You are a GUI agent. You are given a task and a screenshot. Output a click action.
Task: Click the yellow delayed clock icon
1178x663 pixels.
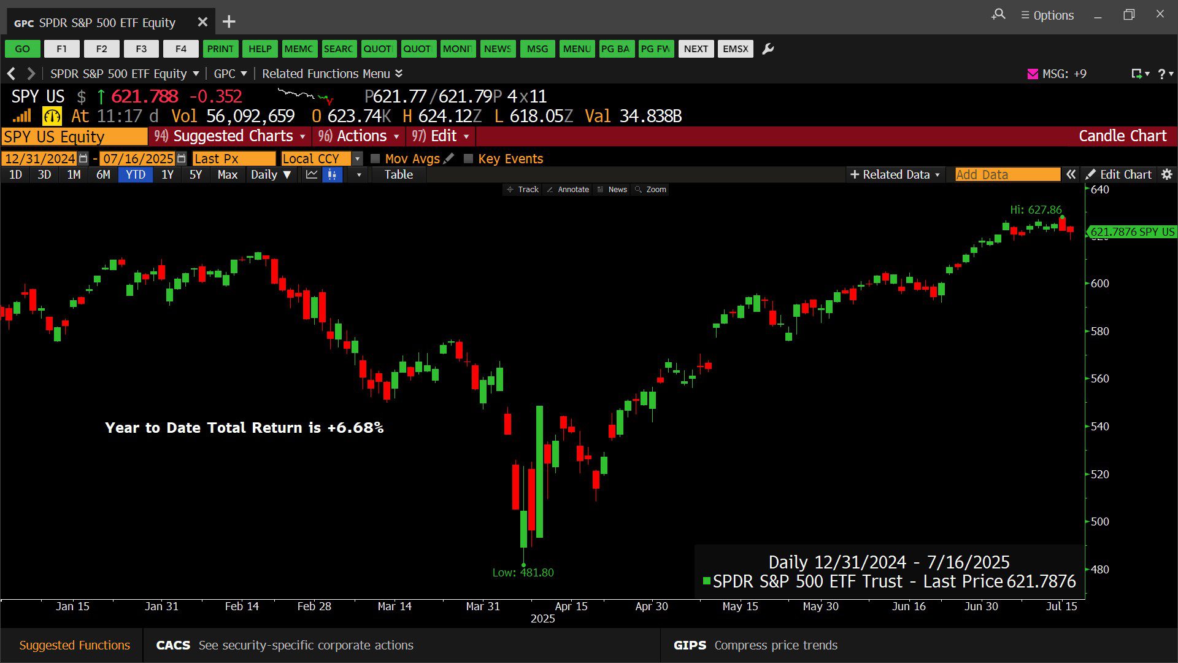(x=52, y=116)
